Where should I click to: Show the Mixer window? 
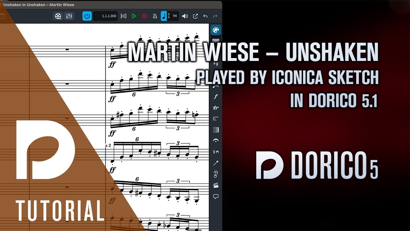click(69, 16)
